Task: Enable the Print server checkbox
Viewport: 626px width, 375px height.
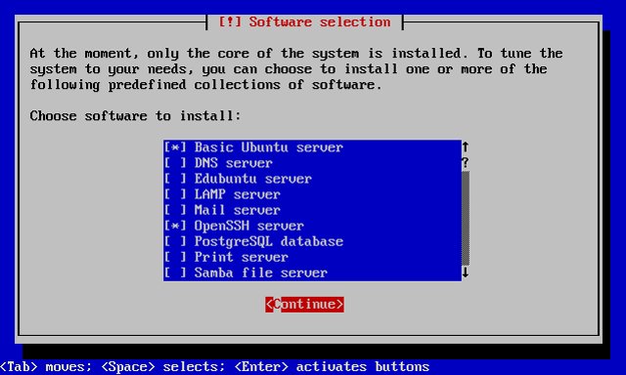Action: [175, 257]
